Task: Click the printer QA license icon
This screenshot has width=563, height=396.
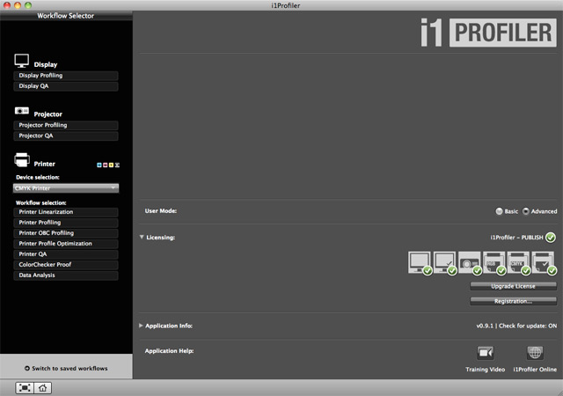Action: click(x=544, y=263)
